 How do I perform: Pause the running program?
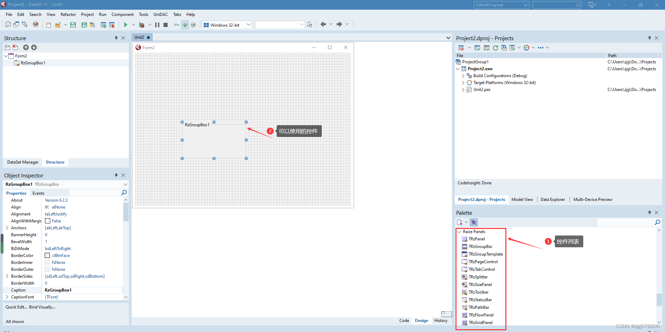coord(157,25)
